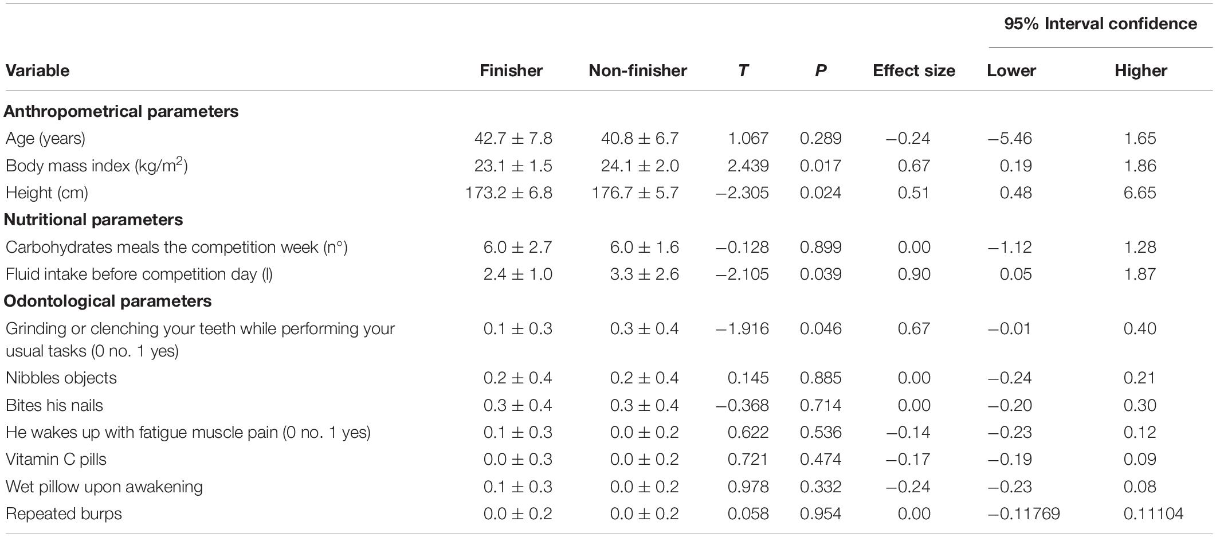
Task: Select the Odontological parameters section heading
Action: pyautogui.click(x=108, y=301)
